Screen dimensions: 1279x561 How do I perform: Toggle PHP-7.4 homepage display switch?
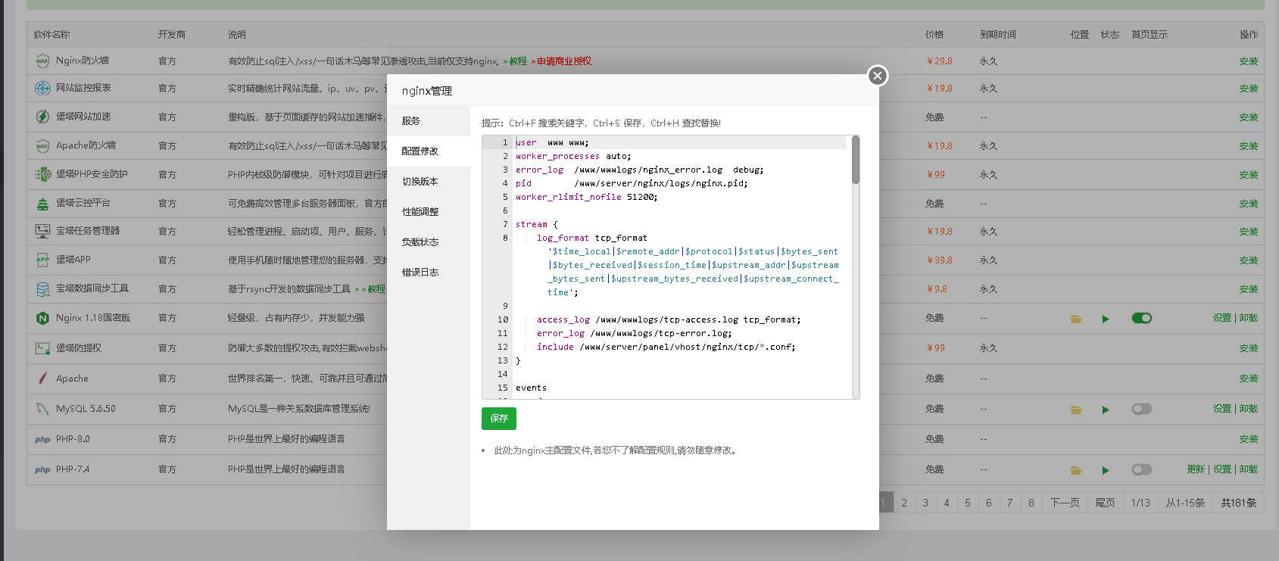[x=1142, y=469]
